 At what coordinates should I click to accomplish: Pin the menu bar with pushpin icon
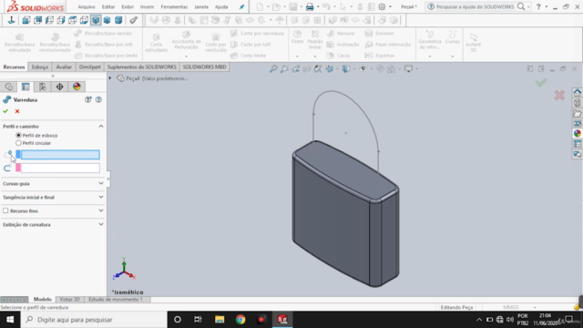[241, 6]
